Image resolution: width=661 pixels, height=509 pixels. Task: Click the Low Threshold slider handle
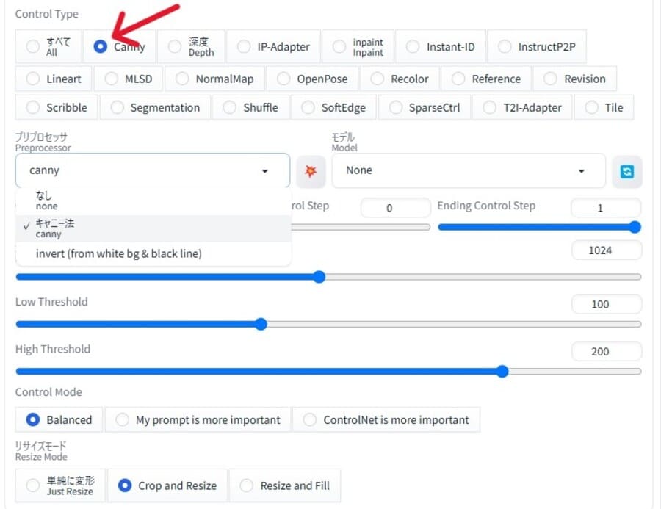click(261, 324)
